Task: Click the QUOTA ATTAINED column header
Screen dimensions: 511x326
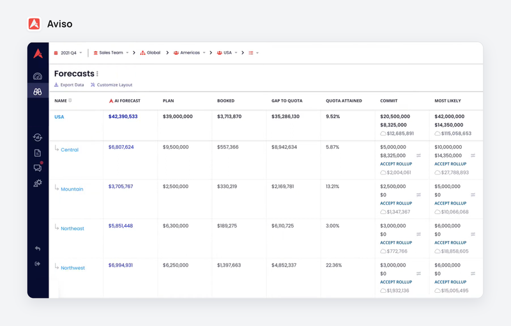Action: click(x=344, y=101)
